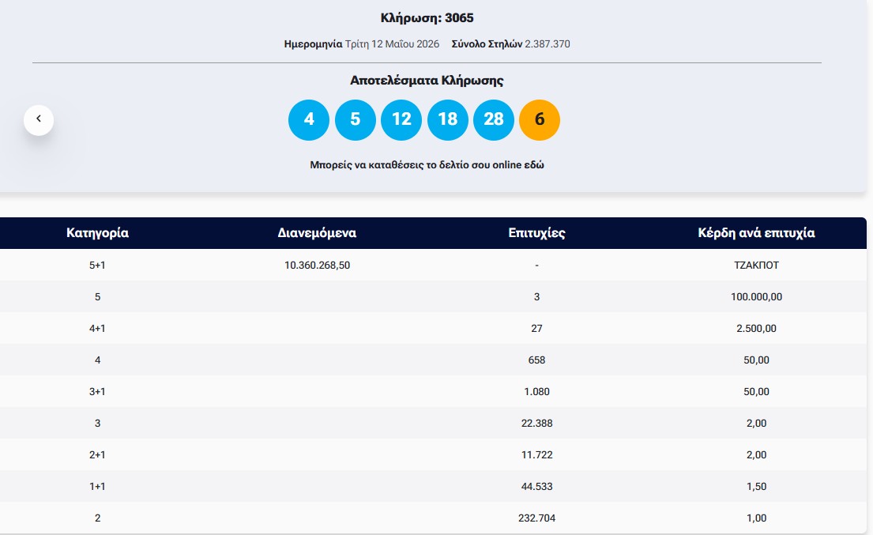The width and height of the screenshot is (873, 535).
Task: Select the 1+1 category cell
Action: click(x=97, y=487)
